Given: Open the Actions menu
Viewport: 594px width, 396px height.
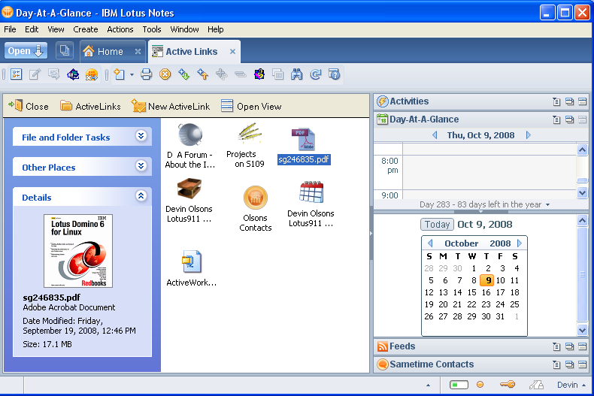Looking at the screenshot, I should coord(120,29).
